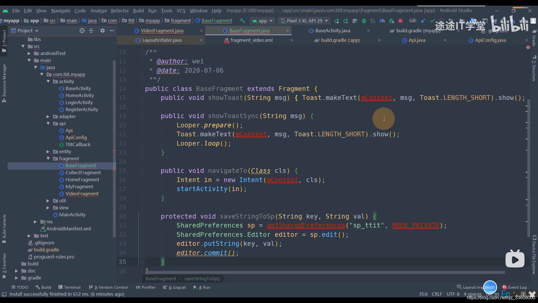Viewport: 538px width, 303px height.
Task: Toggle the 1: Project tool window
Action: pyautogui.click(x=4, y=41)
